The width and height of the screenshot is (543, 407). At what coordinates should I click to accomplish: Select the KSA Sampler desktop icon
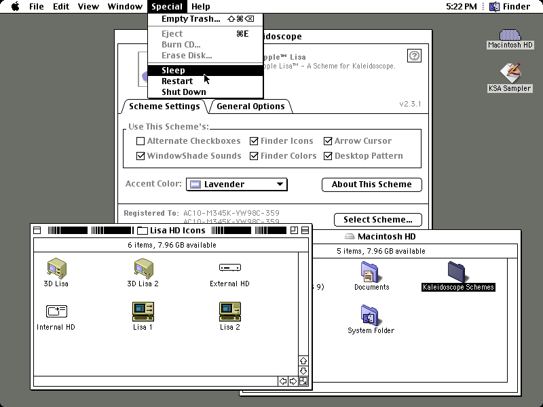pyautogui.click(x=510, y=73)
